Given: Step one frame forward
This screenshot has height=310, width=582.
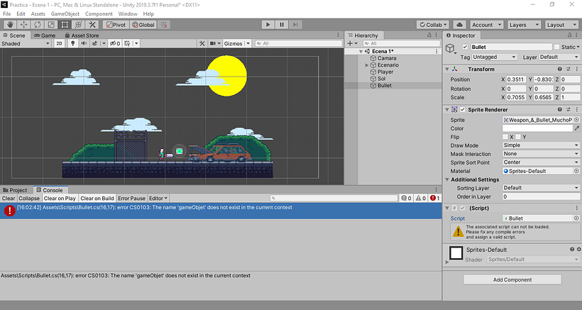Looking at the screenshot, I should [295, 24].
